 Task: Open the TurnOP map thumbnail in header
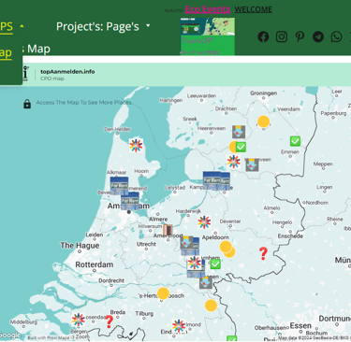pos(208,36)
